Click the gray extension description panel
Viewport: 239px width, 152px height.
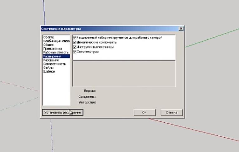(x=124, y=73)
